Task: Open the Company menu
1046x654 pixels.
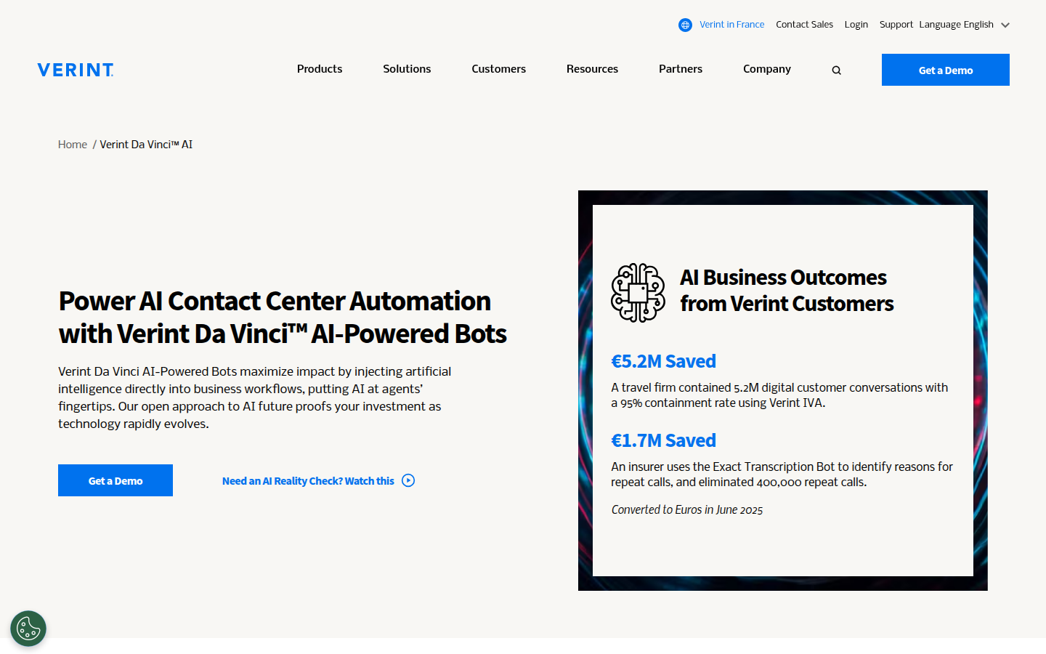Action: point(767,69)
